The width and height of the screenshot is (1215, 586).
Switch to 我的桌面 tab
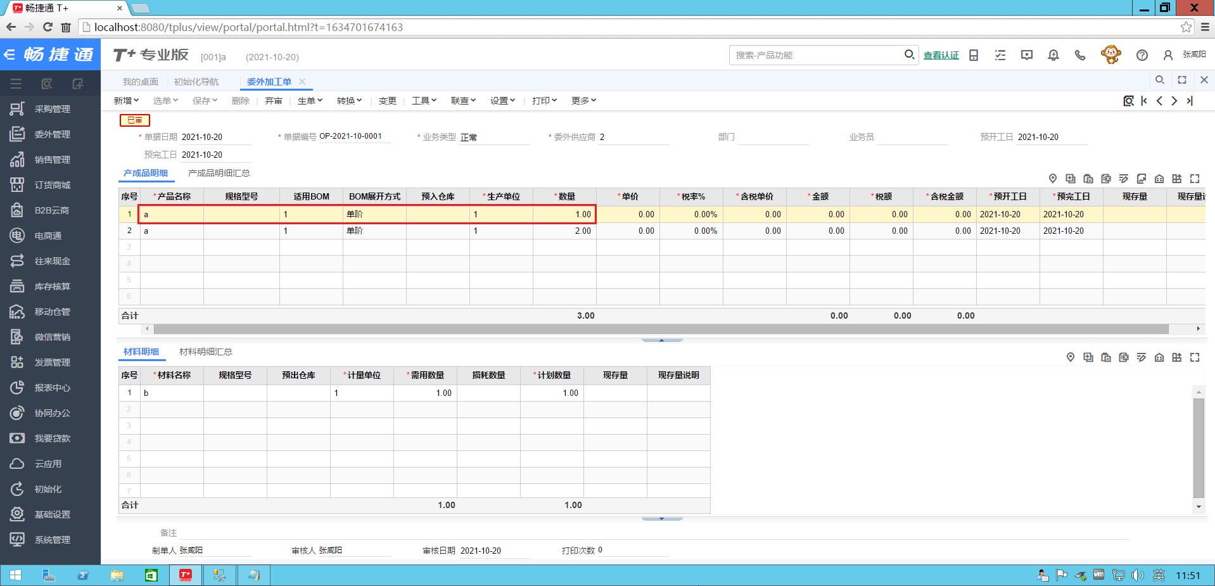point(141,82)
